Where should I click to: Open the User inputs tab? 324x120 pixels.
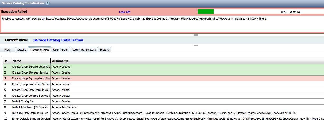pos(60,50)
